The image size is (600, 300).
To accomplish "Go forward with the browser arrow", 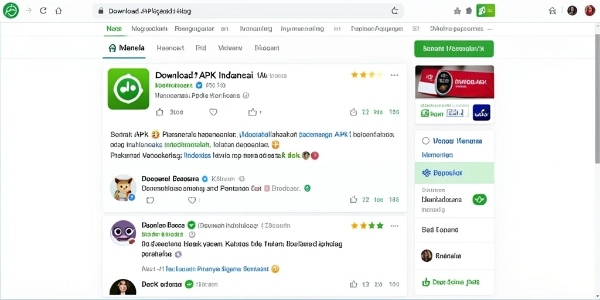I will [28, 11].
